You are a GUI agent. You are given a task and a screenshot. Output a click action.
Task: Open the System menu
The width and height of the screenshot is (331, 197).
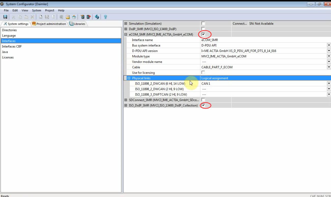[x=36, y=10]
